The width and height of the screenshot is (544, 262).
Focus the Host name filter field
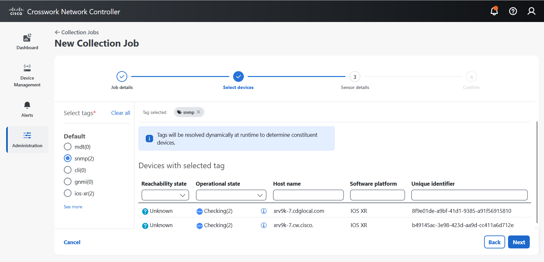pyautogui.click(x=308, y=195)
